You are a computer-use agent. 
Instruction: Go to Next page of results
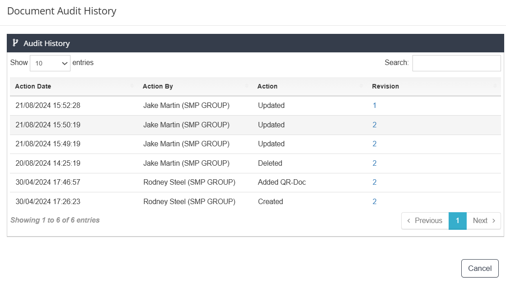coord(484,221)
